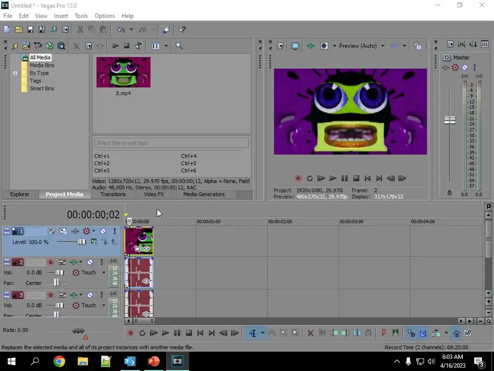Image resolution: width=494 pixels, height=371 pixels.
Task: Click the Get Media from Web globe icon
Action: [x=50, y=46]
